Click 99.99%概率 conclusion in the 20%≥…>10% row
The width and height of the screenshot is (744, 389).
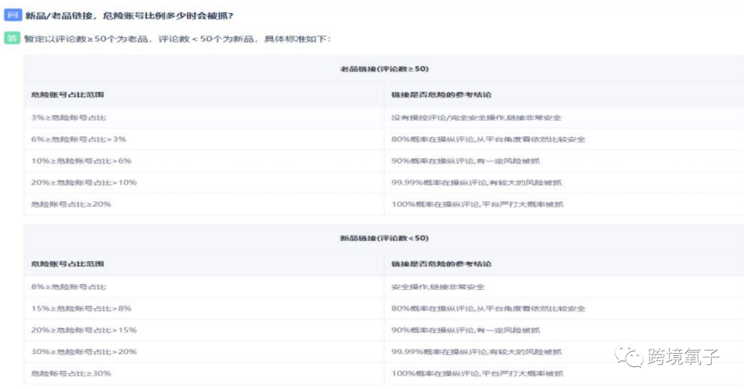pyautogui.click(x=477, y=182)
